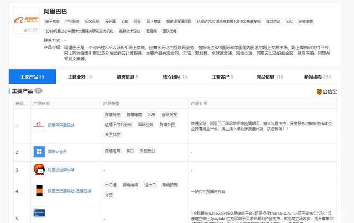The width and height of the screenshot is (354, 223).
Task: Click the blue product thumbnail in row 5
Action: pyautogui.click(x=39, y=213)
